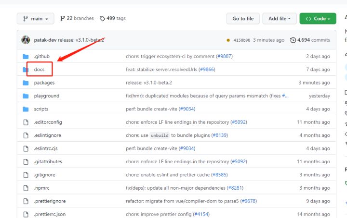Open the scripts folder
The height and width of the screenshot is (218, 347).
(x=41, y=109)
